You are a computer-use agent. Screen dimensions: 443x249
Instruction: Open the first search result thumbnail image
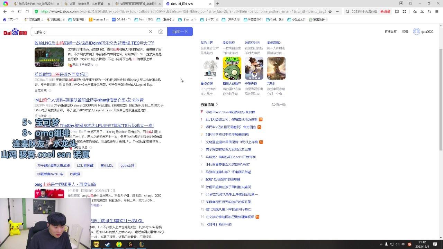49,57
